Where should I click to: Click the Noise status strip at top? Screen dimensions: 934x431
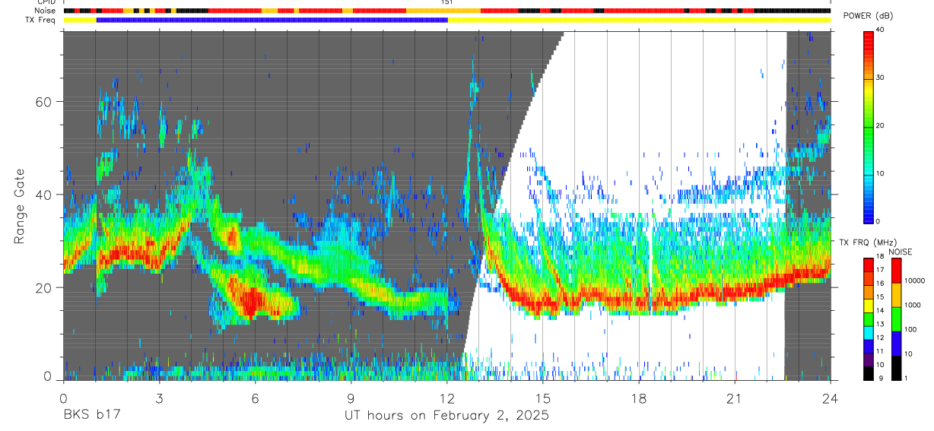click(447, 11)
